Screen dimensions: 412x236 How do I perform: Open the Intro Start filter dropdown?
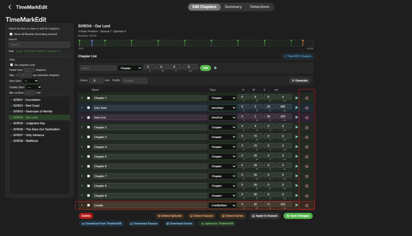(31, 81)
